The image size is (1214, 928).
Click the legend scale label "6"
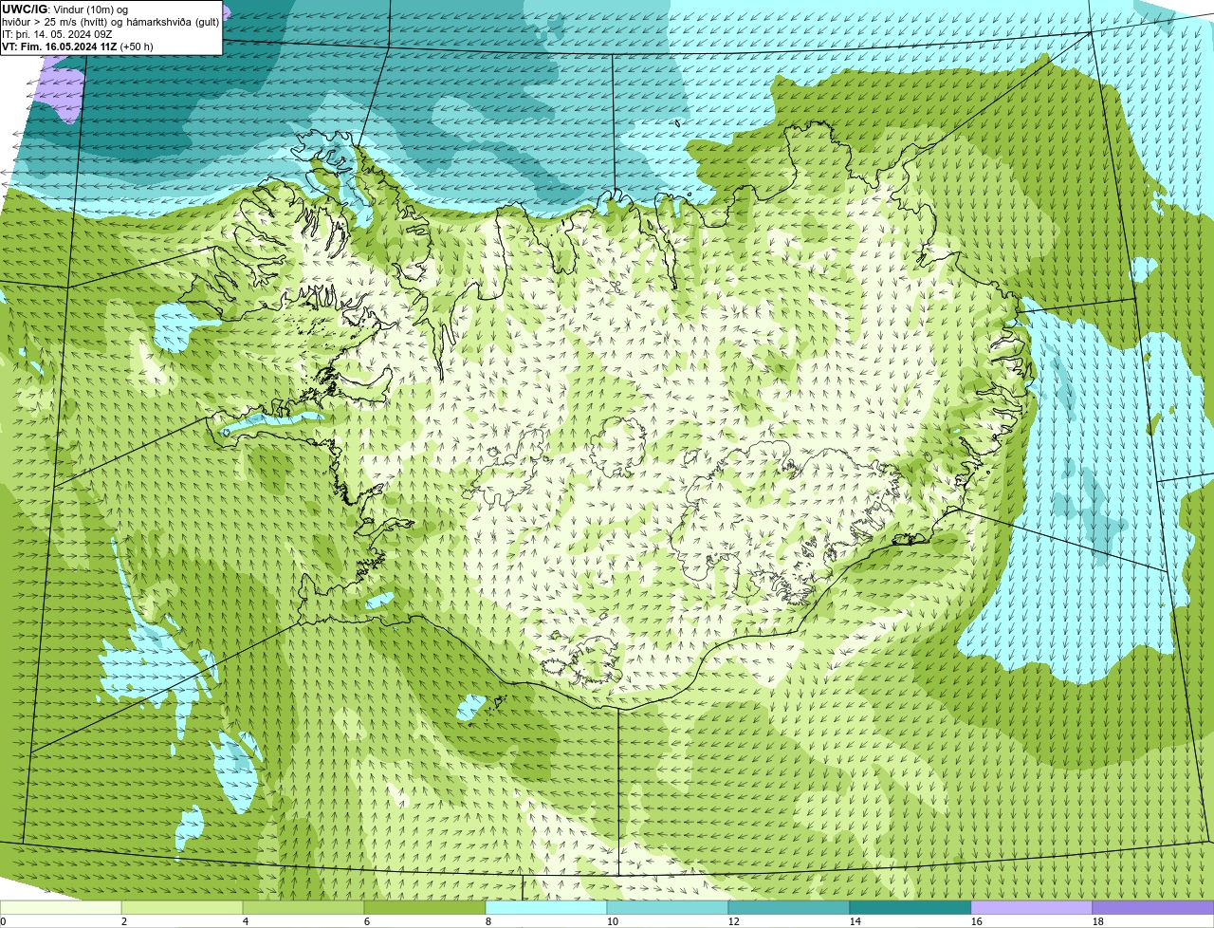367,921
